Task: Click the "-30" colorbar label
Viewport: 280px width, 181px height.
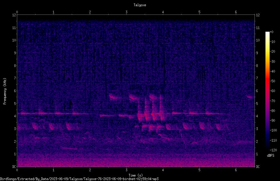Action: point(272,62)
